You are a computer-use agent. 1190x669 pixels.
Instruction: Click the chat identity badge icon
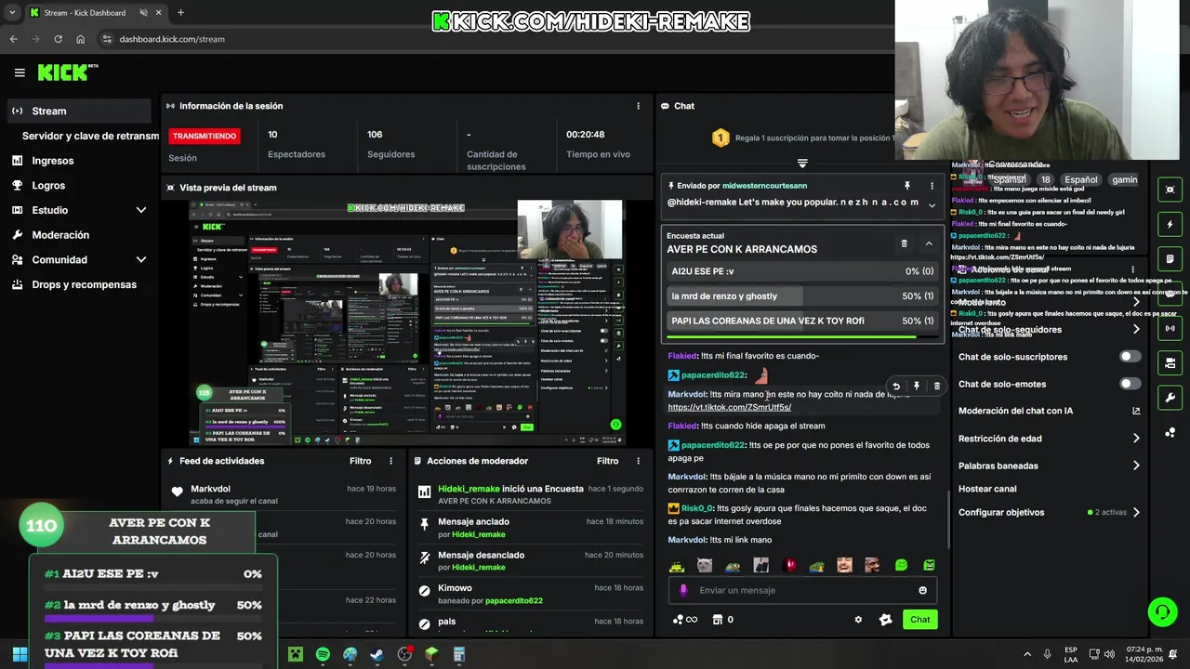click(x=885, y=620)
